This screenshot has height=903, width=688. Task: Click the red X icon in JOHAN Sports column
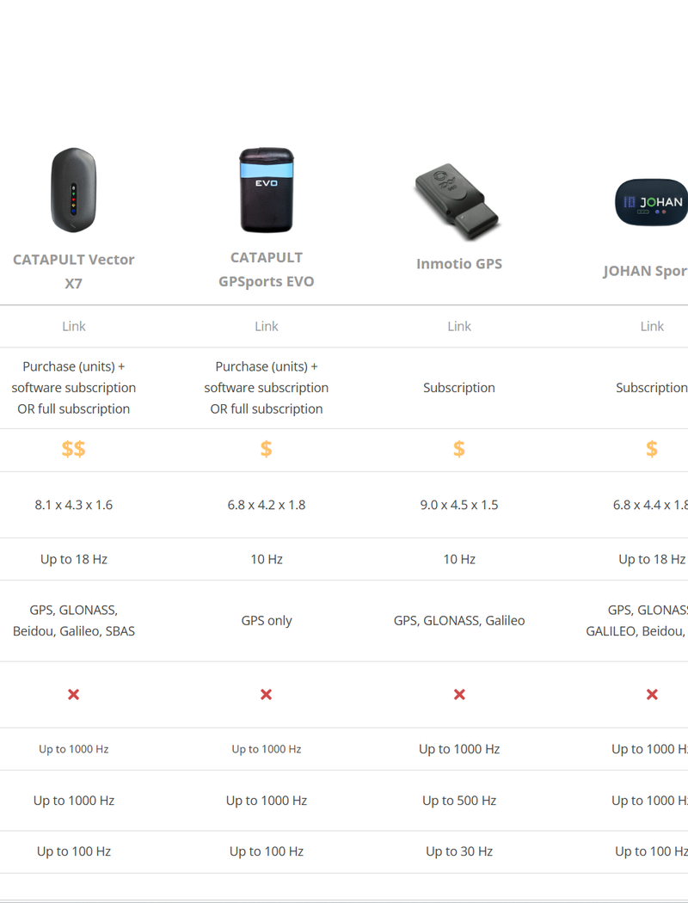pyautogui.click(x=651, y=694)
